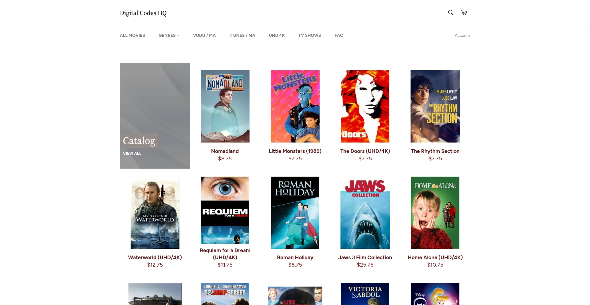Click View All in Catalog banner
590x305 pixels.
tap(132, 153)
